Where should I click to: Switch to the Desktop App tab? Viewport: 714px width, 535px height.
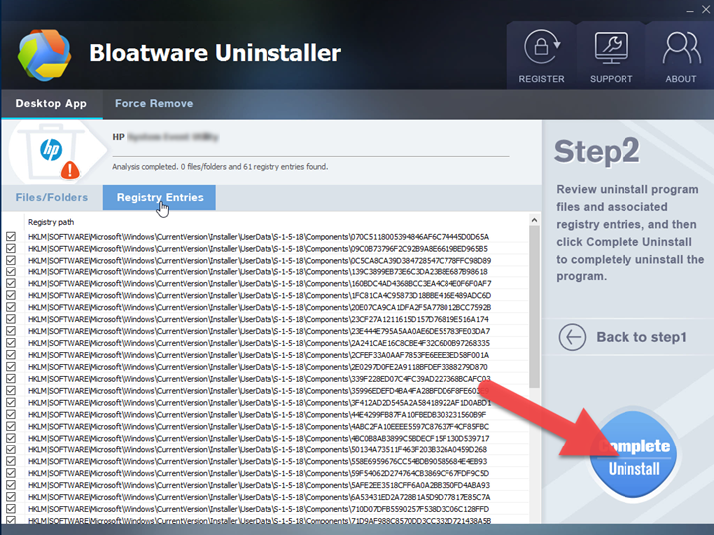51,103
